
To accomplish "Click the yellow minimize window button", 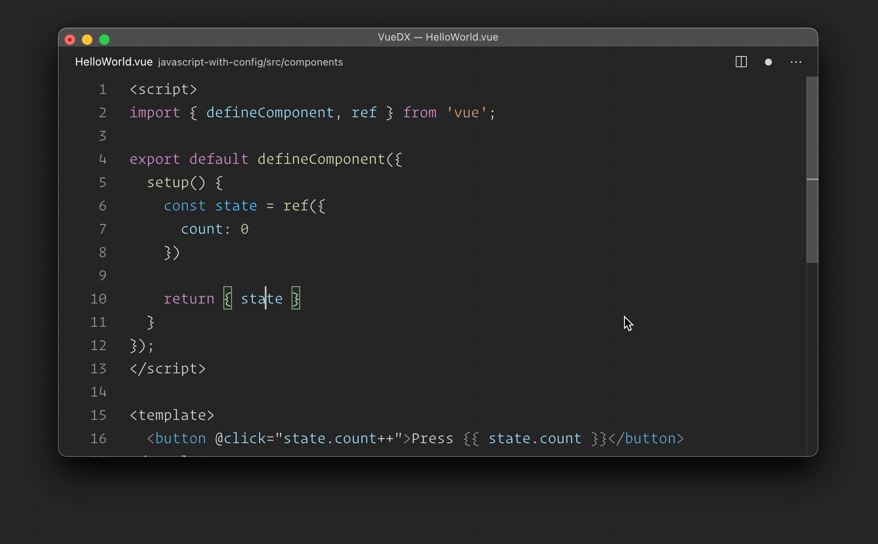I will pos(87,40).
